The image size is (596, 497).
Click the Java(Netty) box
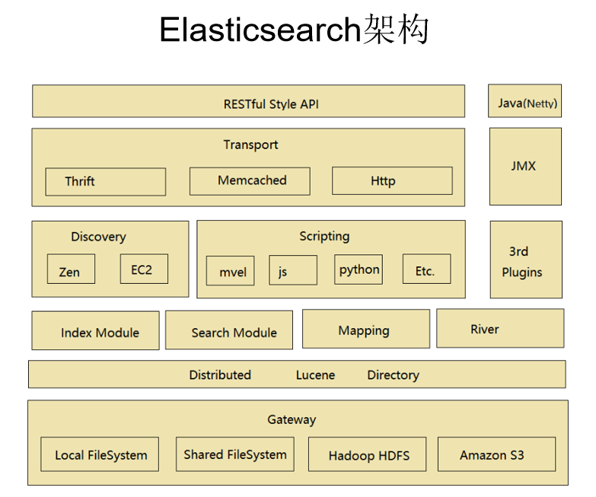pos(525,100)
